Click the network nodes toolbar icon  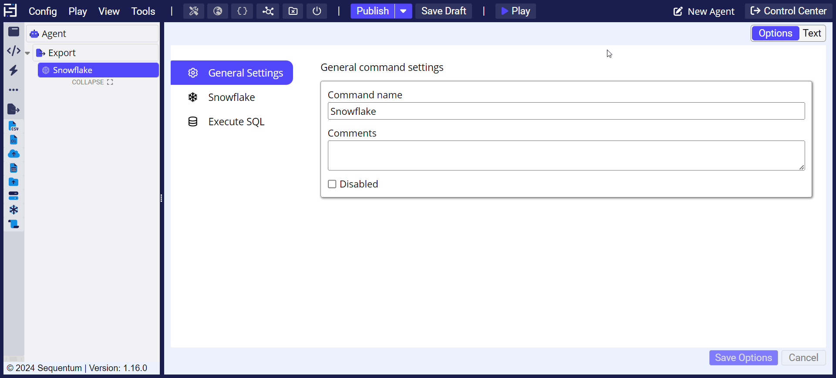point(268,11)
